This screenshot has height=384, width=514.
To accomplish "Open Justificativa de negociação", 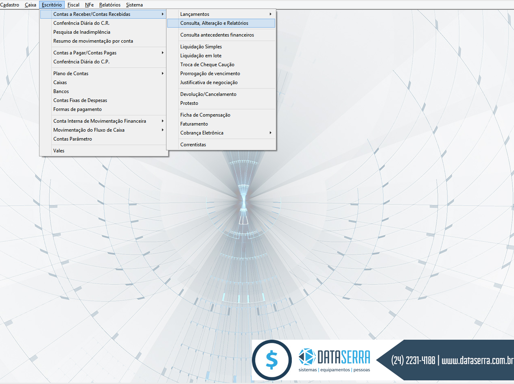I will [221, 82].
